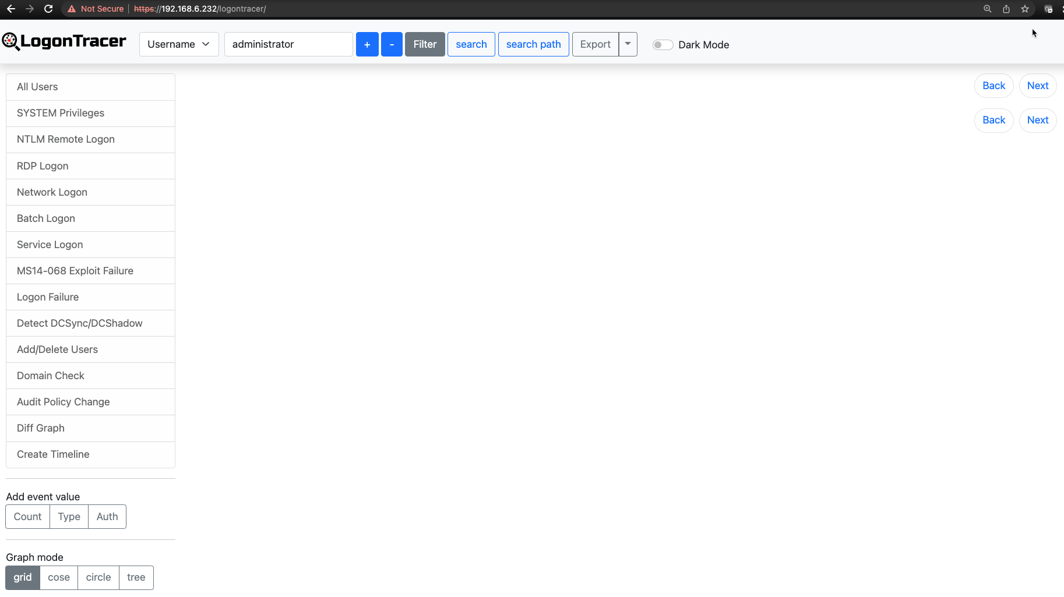The image size is (1064, 597).
Task: Select Create Timeline
Action: coord(90,454)
